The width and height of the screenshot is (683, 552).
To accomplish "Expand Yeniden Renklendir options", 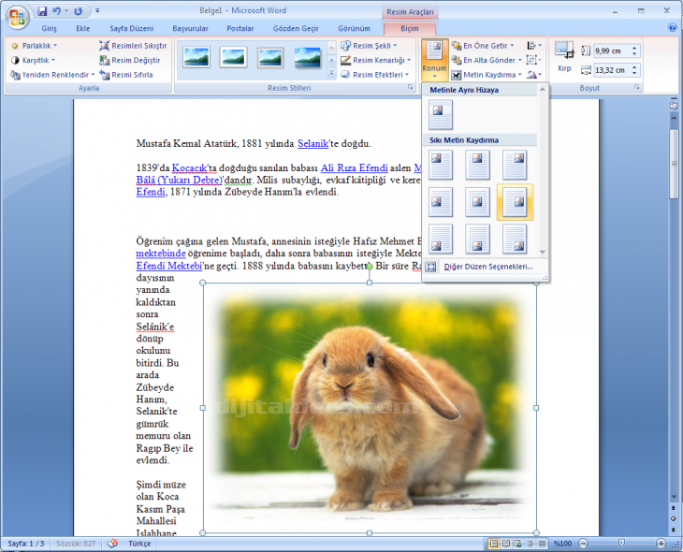I will click(52, 75).
